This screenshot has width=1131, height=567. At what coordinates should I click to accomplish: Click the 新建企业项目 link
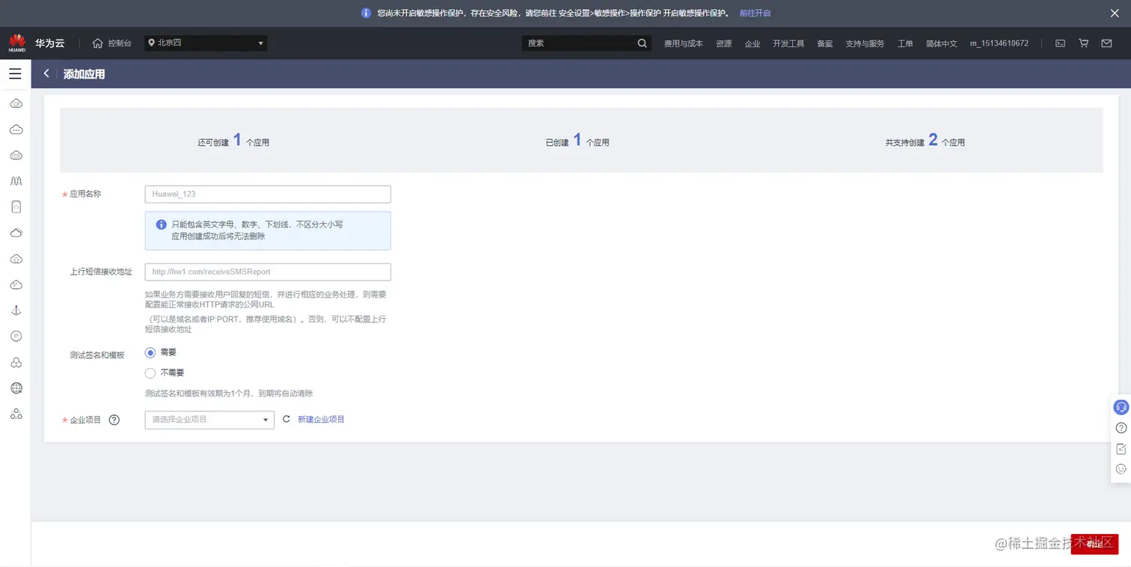click(x=321, y=420)
